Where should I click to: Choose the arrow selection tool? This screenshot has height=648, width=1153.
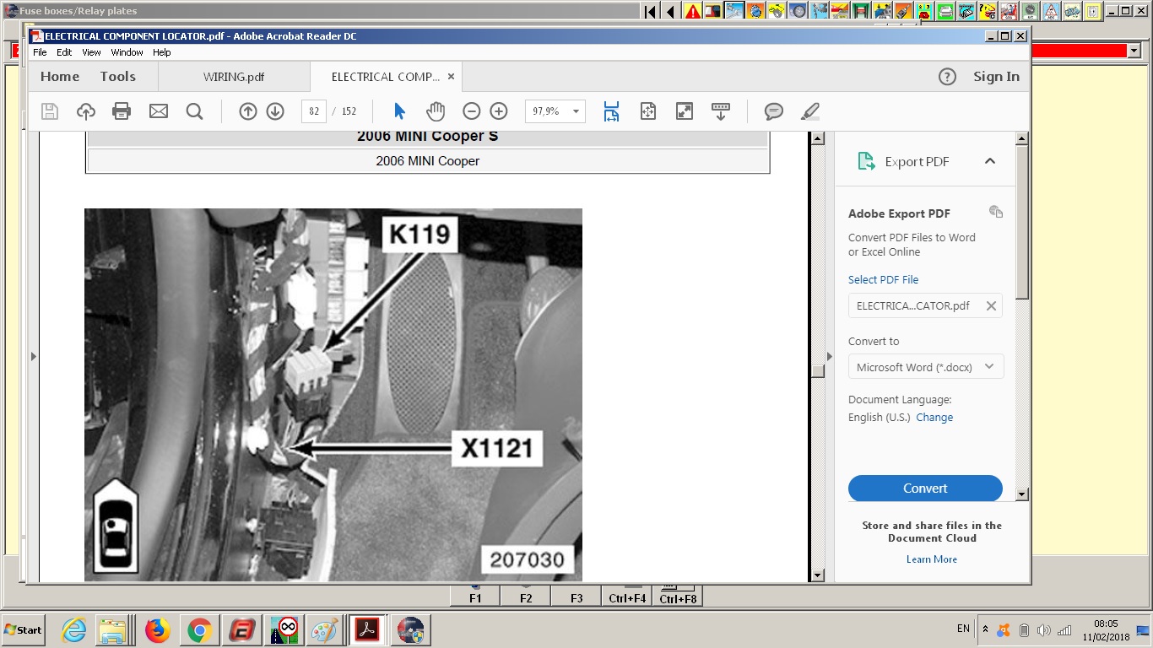[400, 111]
